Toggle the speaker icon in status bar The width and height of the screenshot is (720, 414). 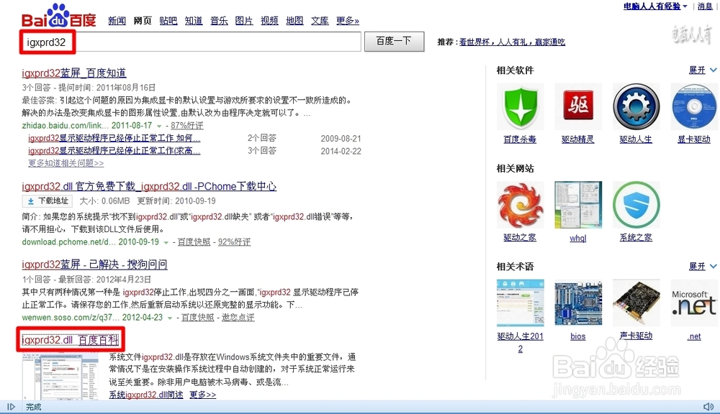coord(708,407)
